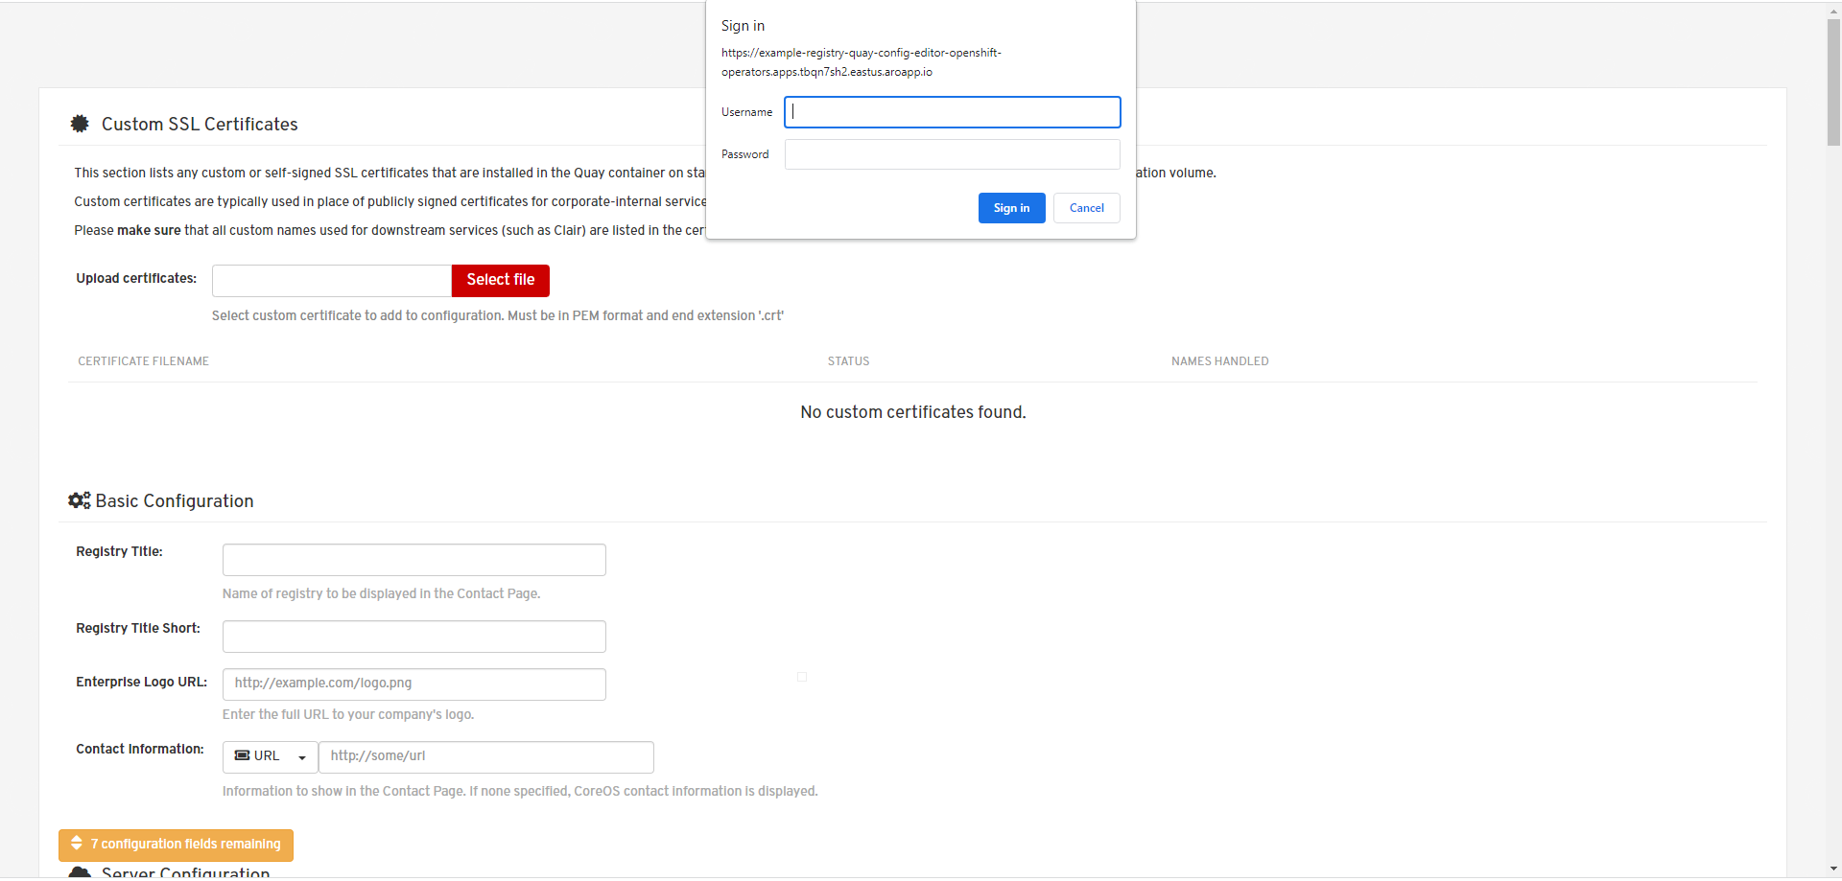Click the browser icon inside the URL selector
Screen dimensions: 1842x881
(x=240, y=756)
